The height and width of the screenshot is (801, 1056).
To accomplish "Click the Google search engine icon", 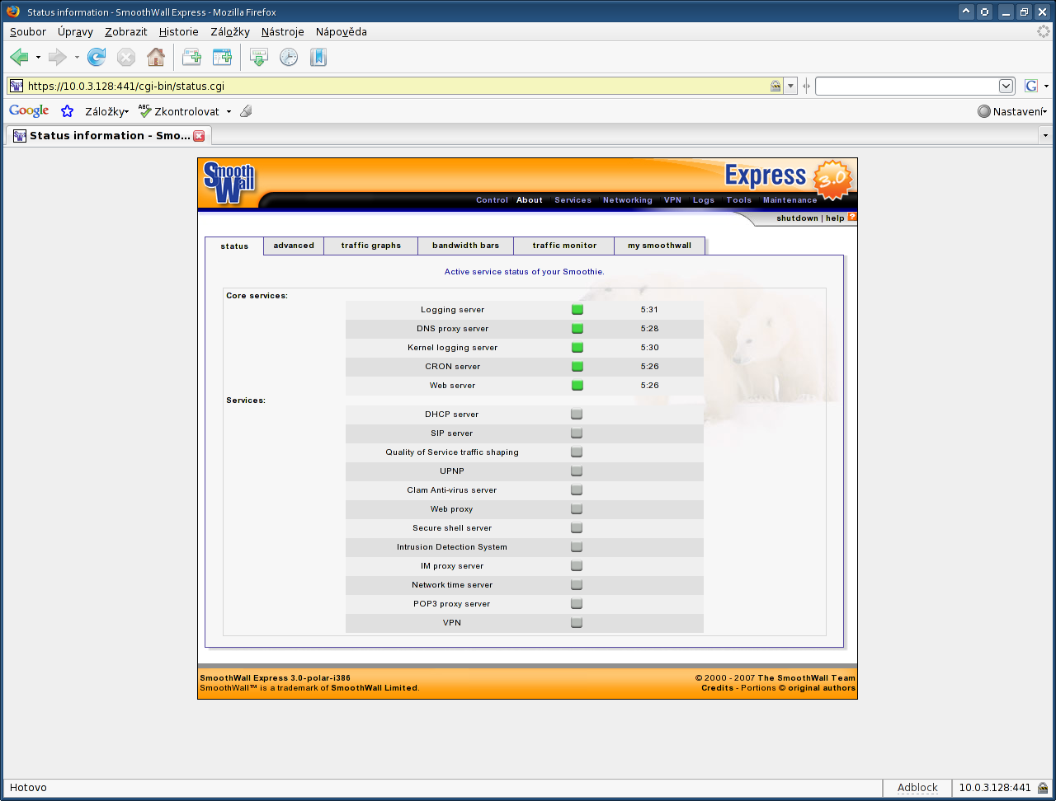I will click(1031, 86).
